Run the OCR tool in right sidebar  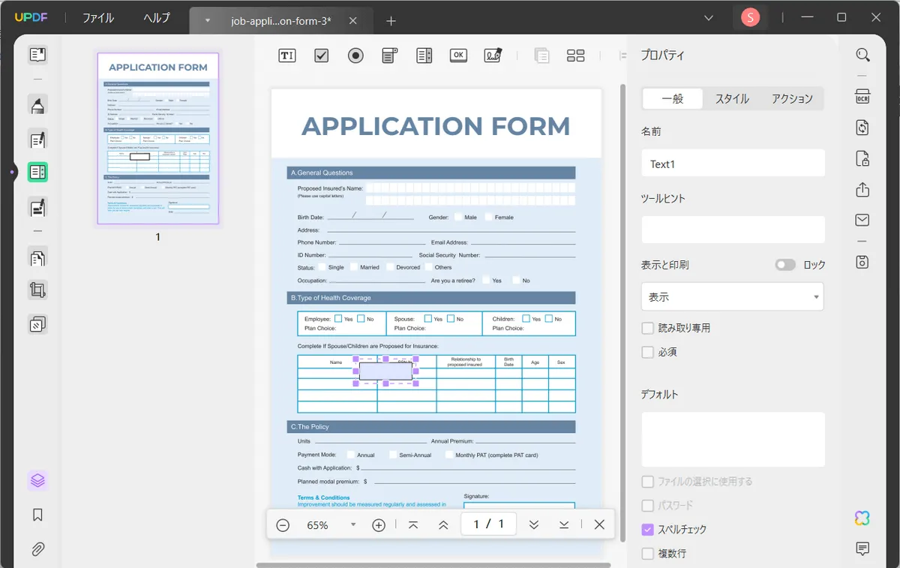pyautogui.click(x=862, y=96)
